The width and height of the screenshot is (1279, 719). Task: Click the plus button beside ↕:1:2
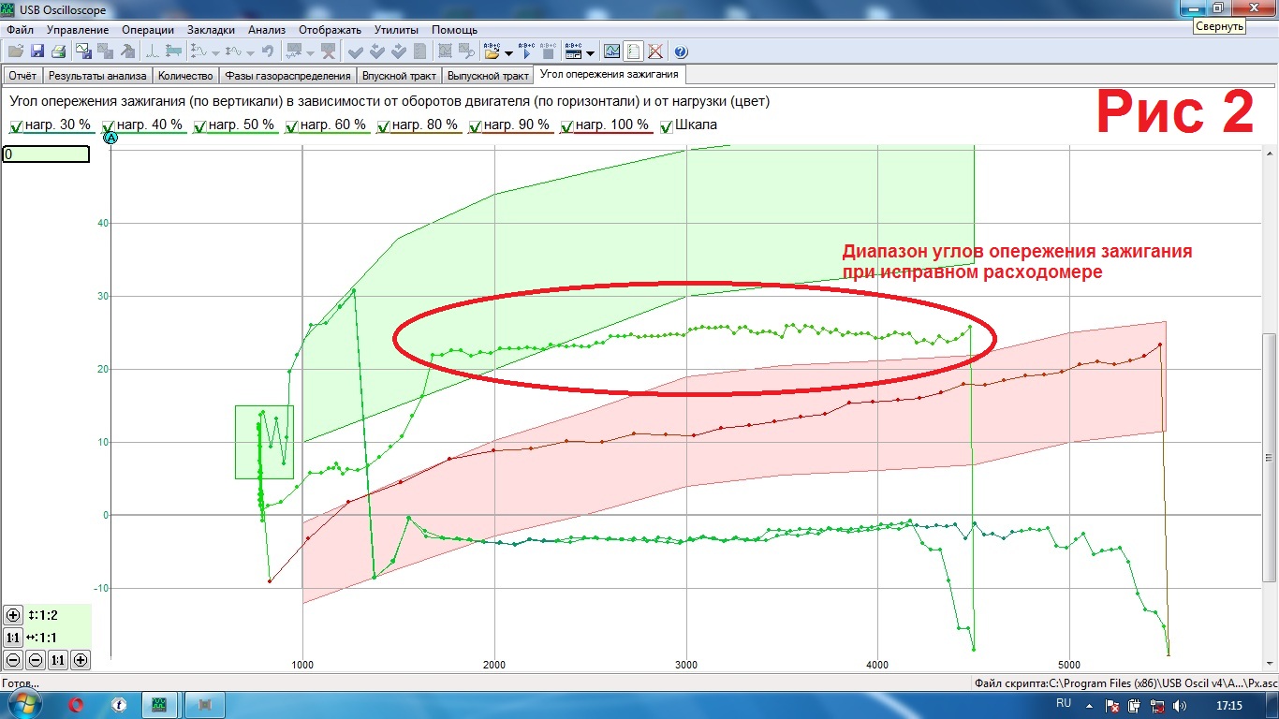(13, 615)
